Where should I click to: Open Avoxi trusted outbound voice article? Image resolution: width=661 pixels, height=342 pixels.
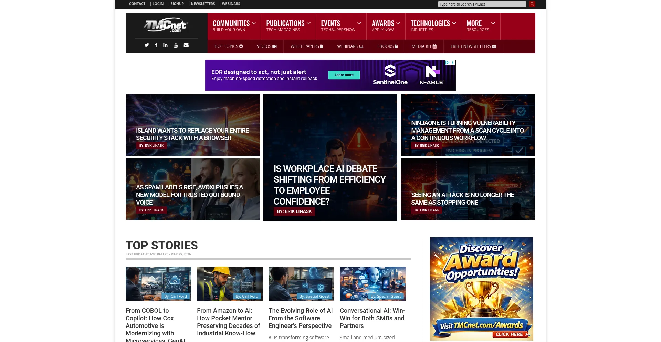coord(193,189)
